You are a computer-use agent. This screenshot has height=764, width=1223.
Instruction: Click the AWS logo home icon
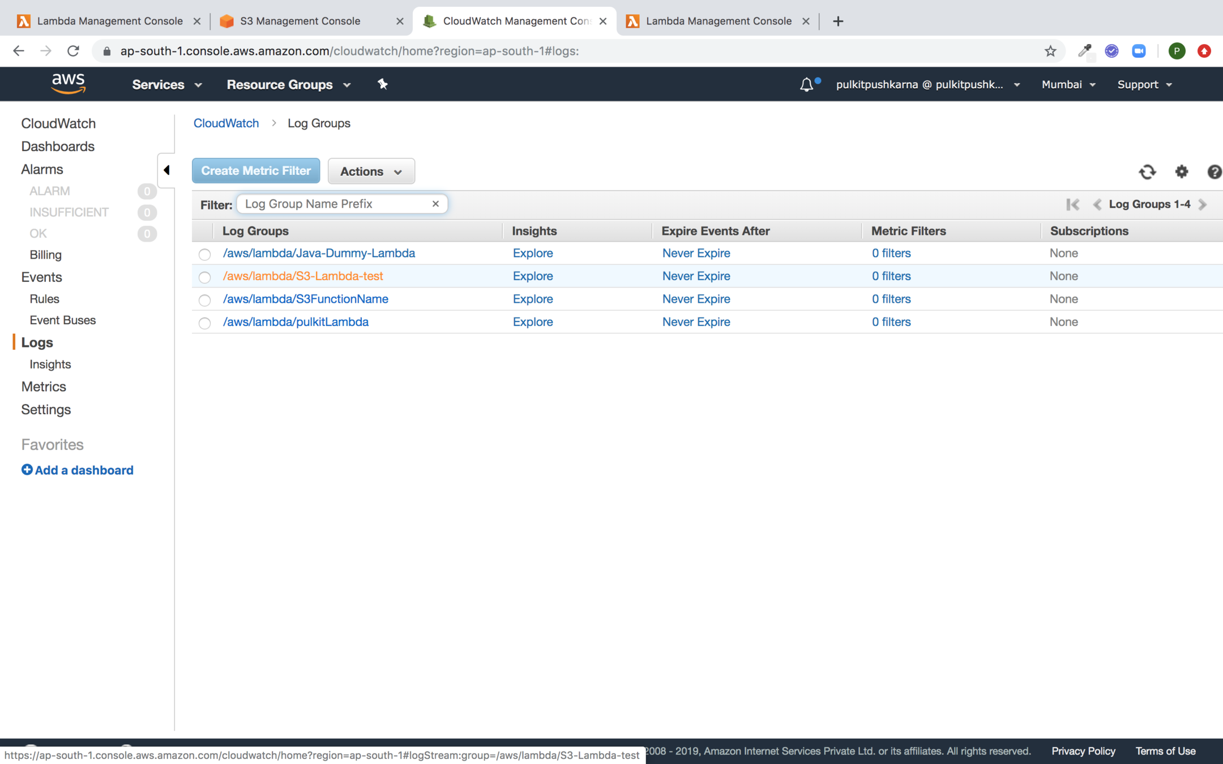(x=68, y=84)
